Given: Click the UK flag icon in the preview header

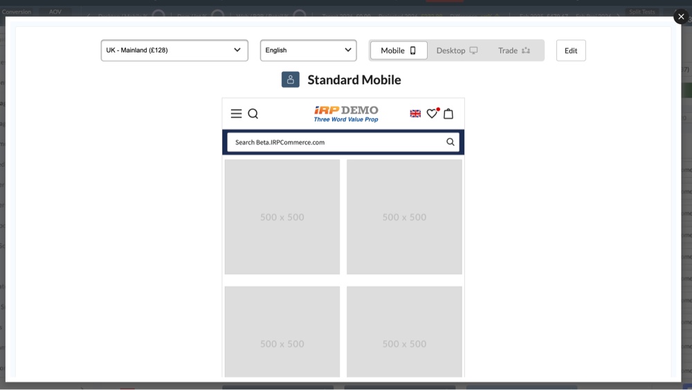Looking at the screenshot, I should click(415, 114).
